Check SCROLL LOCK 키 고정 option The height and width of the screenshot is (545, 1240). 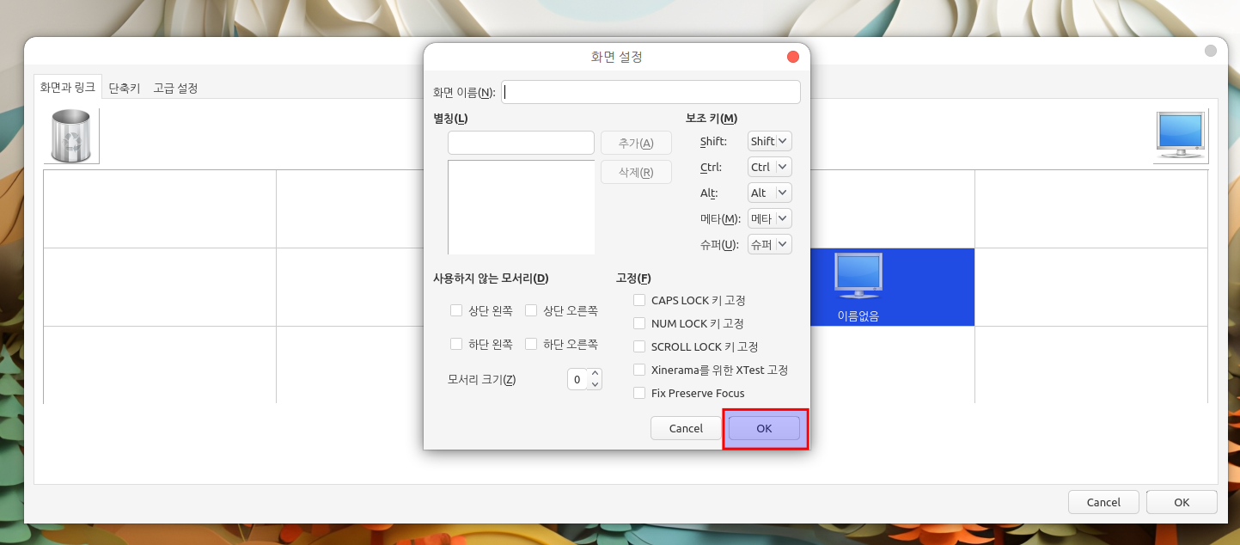[x=639, y=346]
